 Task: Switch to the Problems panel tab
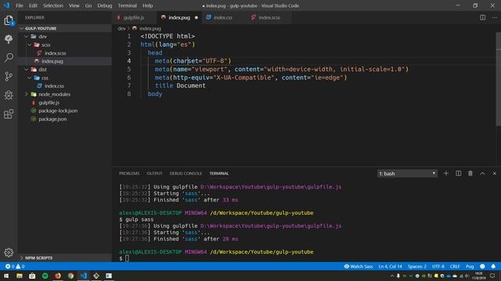click(x=129, y=173)
